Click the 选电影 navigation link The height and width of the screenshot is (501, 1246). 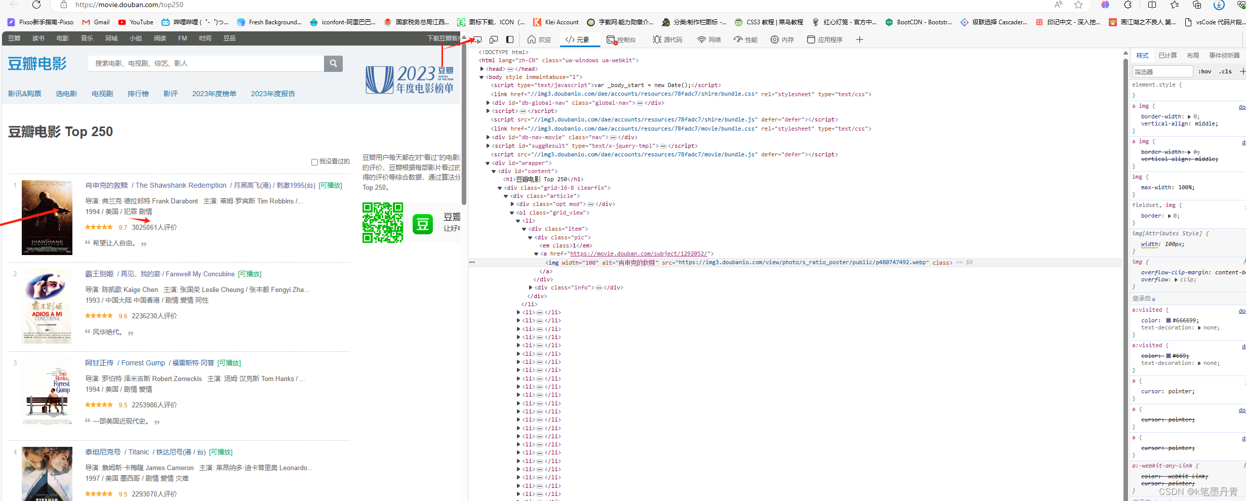click(x=66, y=94)
